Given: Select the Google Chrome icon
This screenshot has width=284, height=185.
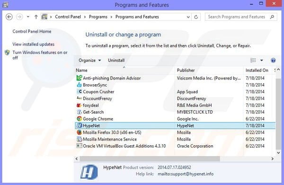Looking at the screenshot, I should tap(79, 119).
